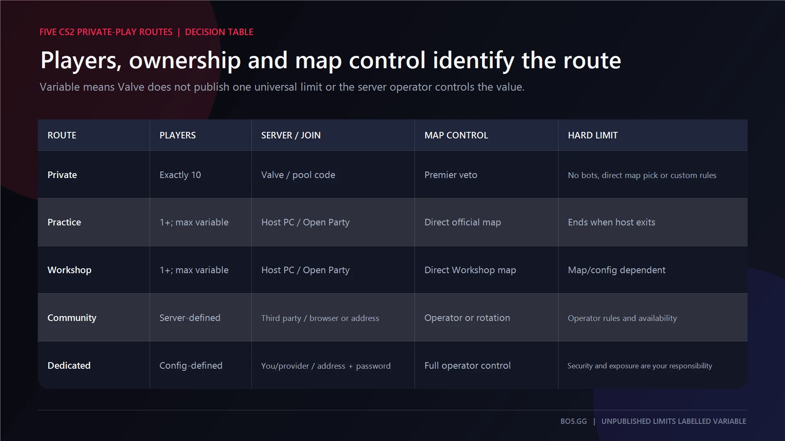Click the main slide title about route
This screenshot has height=441, width=785.
pyautogui.click(x=331, y=60)
